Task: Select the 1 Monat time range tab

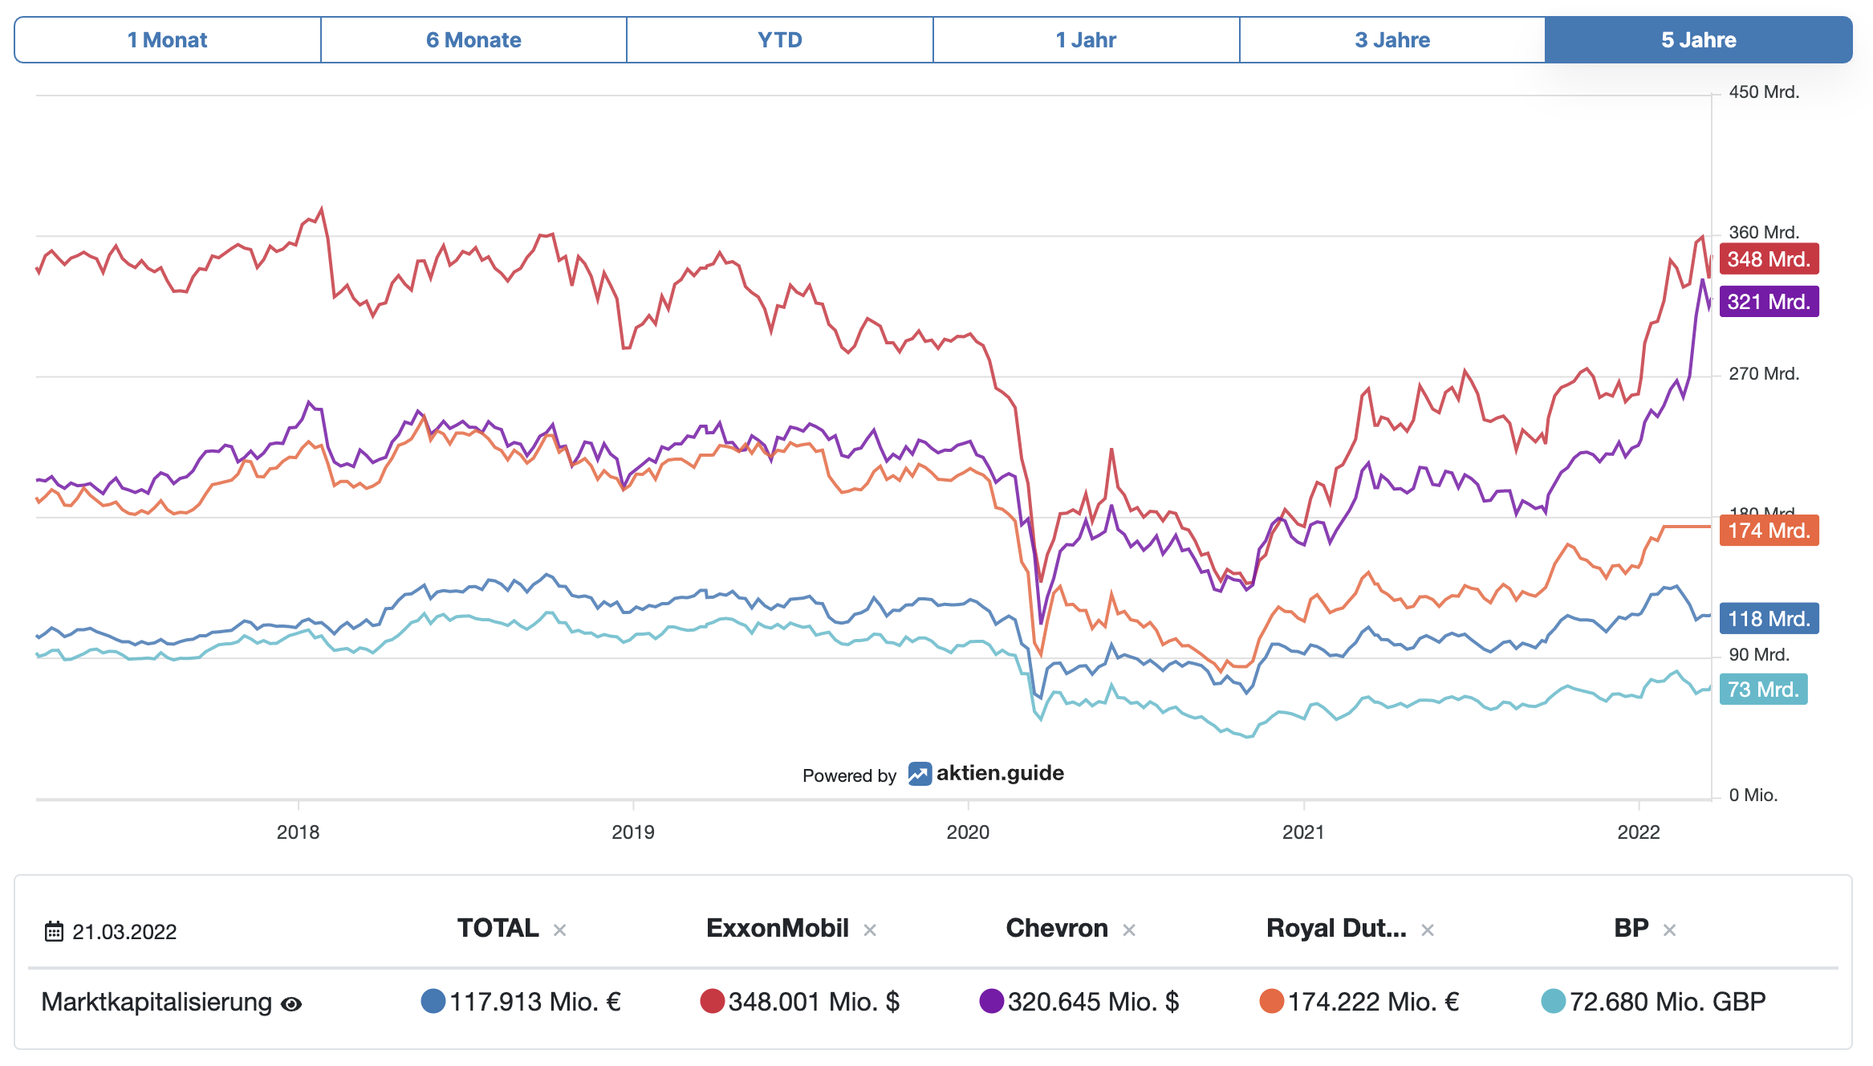Action: (168, 39)
